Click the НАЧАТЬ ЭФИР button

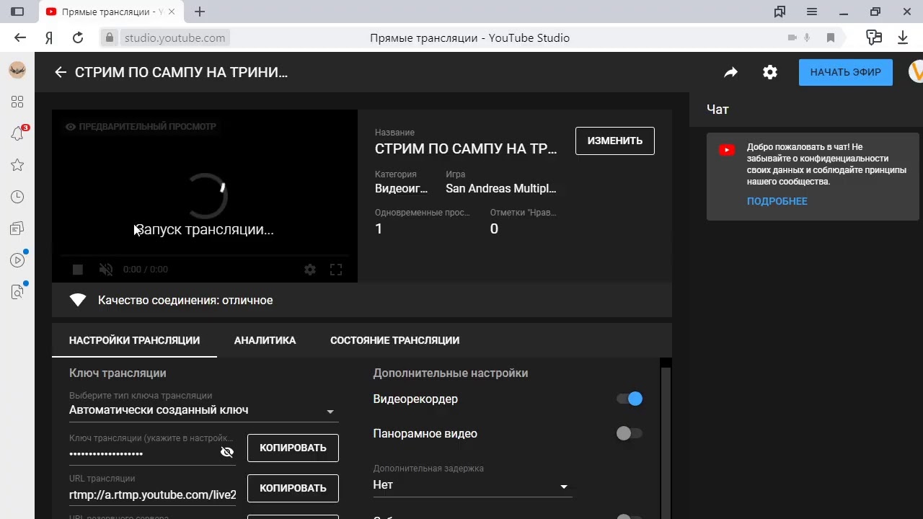click(x=846, y=72)
